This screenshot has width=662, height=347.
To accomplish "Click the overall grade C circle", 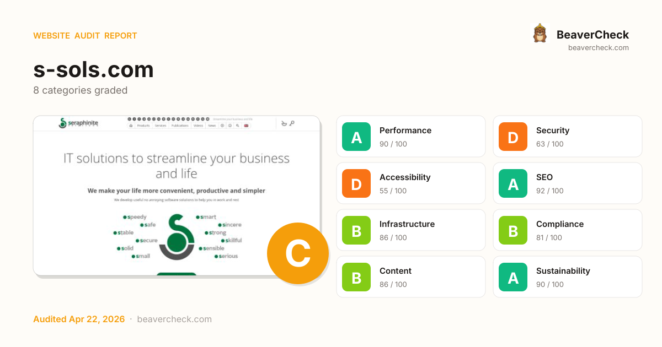I will 297,253.
